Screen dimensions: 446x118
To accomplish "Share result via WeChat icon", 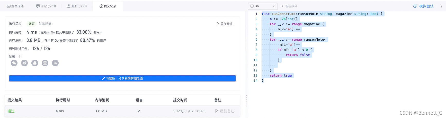I will point(14,63).
